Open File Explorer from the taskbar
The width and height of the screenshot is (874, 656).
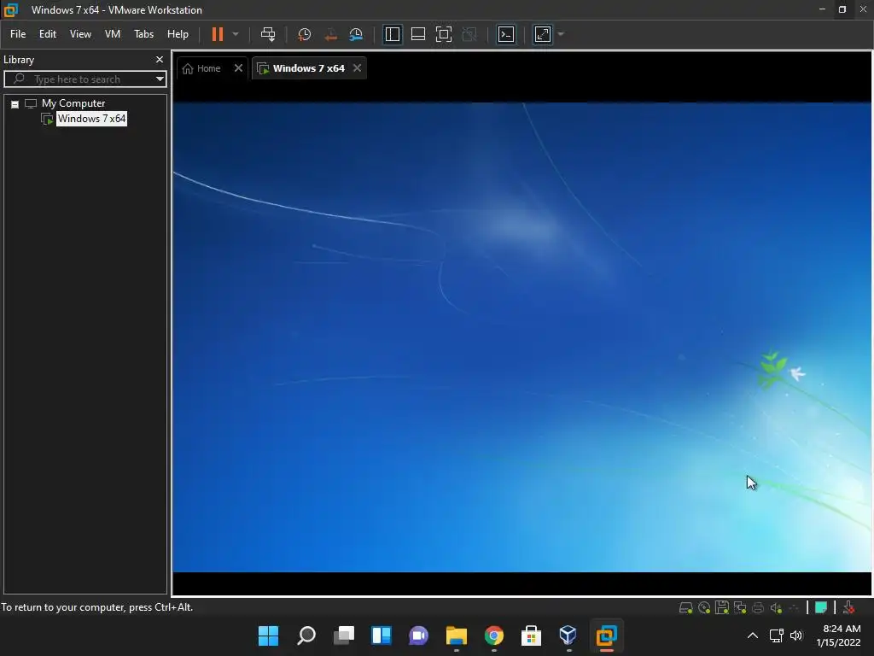(457, 635)
